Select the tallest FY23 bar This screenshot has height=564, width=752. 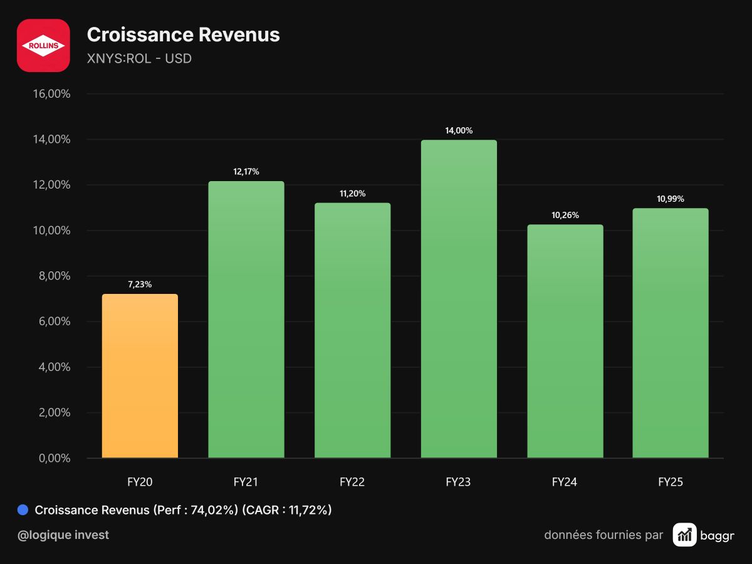(x=459, y=299)
